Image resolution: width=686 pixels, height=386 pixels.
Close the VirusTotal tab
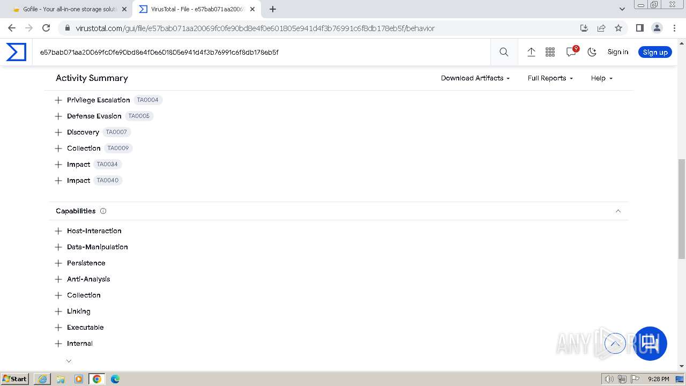coord(252,9)
